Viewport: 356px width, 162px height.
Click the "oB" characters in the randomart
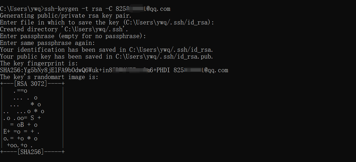(20, 125)
